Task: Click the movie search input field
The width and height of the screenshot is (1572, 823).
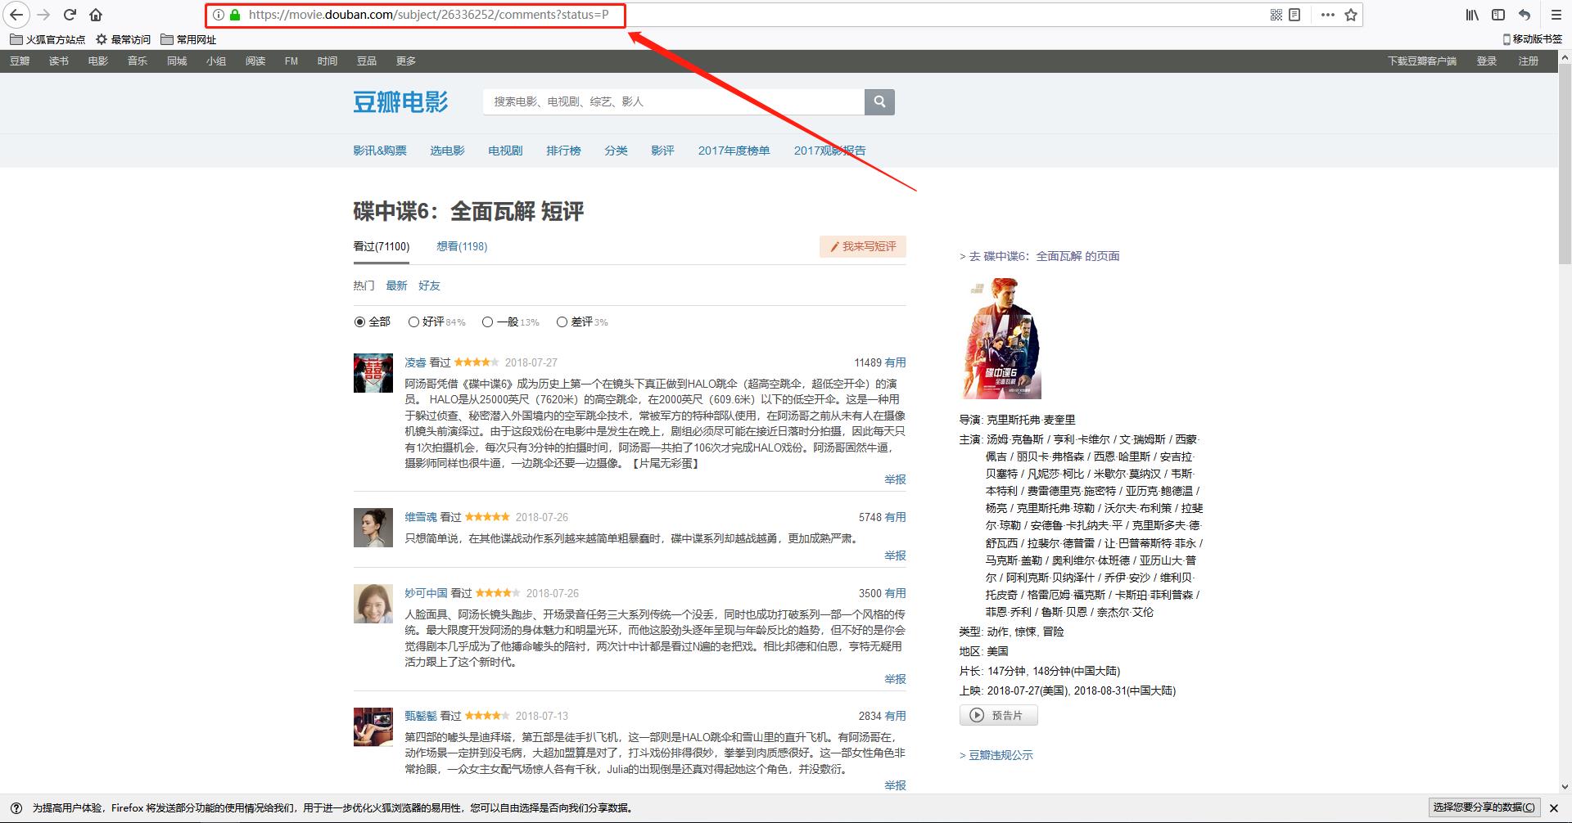Action: coord(674,101)
